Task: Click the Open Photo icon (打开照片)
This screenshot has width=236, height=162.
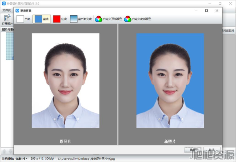Action: point(7,20)
